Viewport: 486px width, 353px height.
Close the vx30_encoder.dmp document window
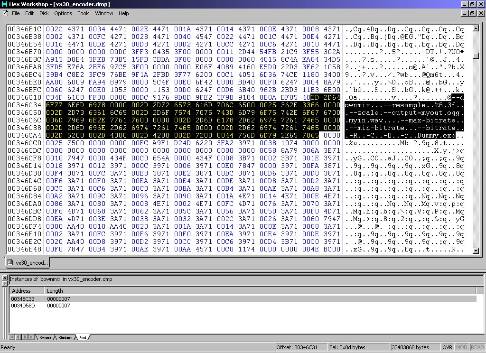481,13
